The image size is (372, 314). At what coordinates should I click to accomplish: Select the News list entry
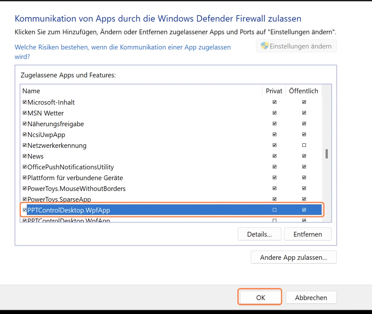[36, 156]
